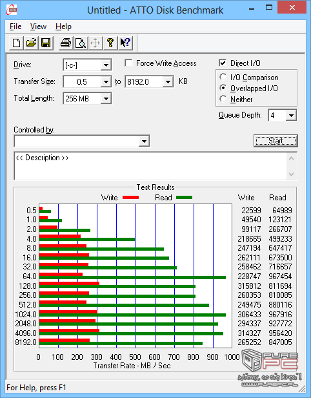This screenshot has width=311, height=398.
Task: Activate context help arrow-question icon
Action: (x=125, y=43)
